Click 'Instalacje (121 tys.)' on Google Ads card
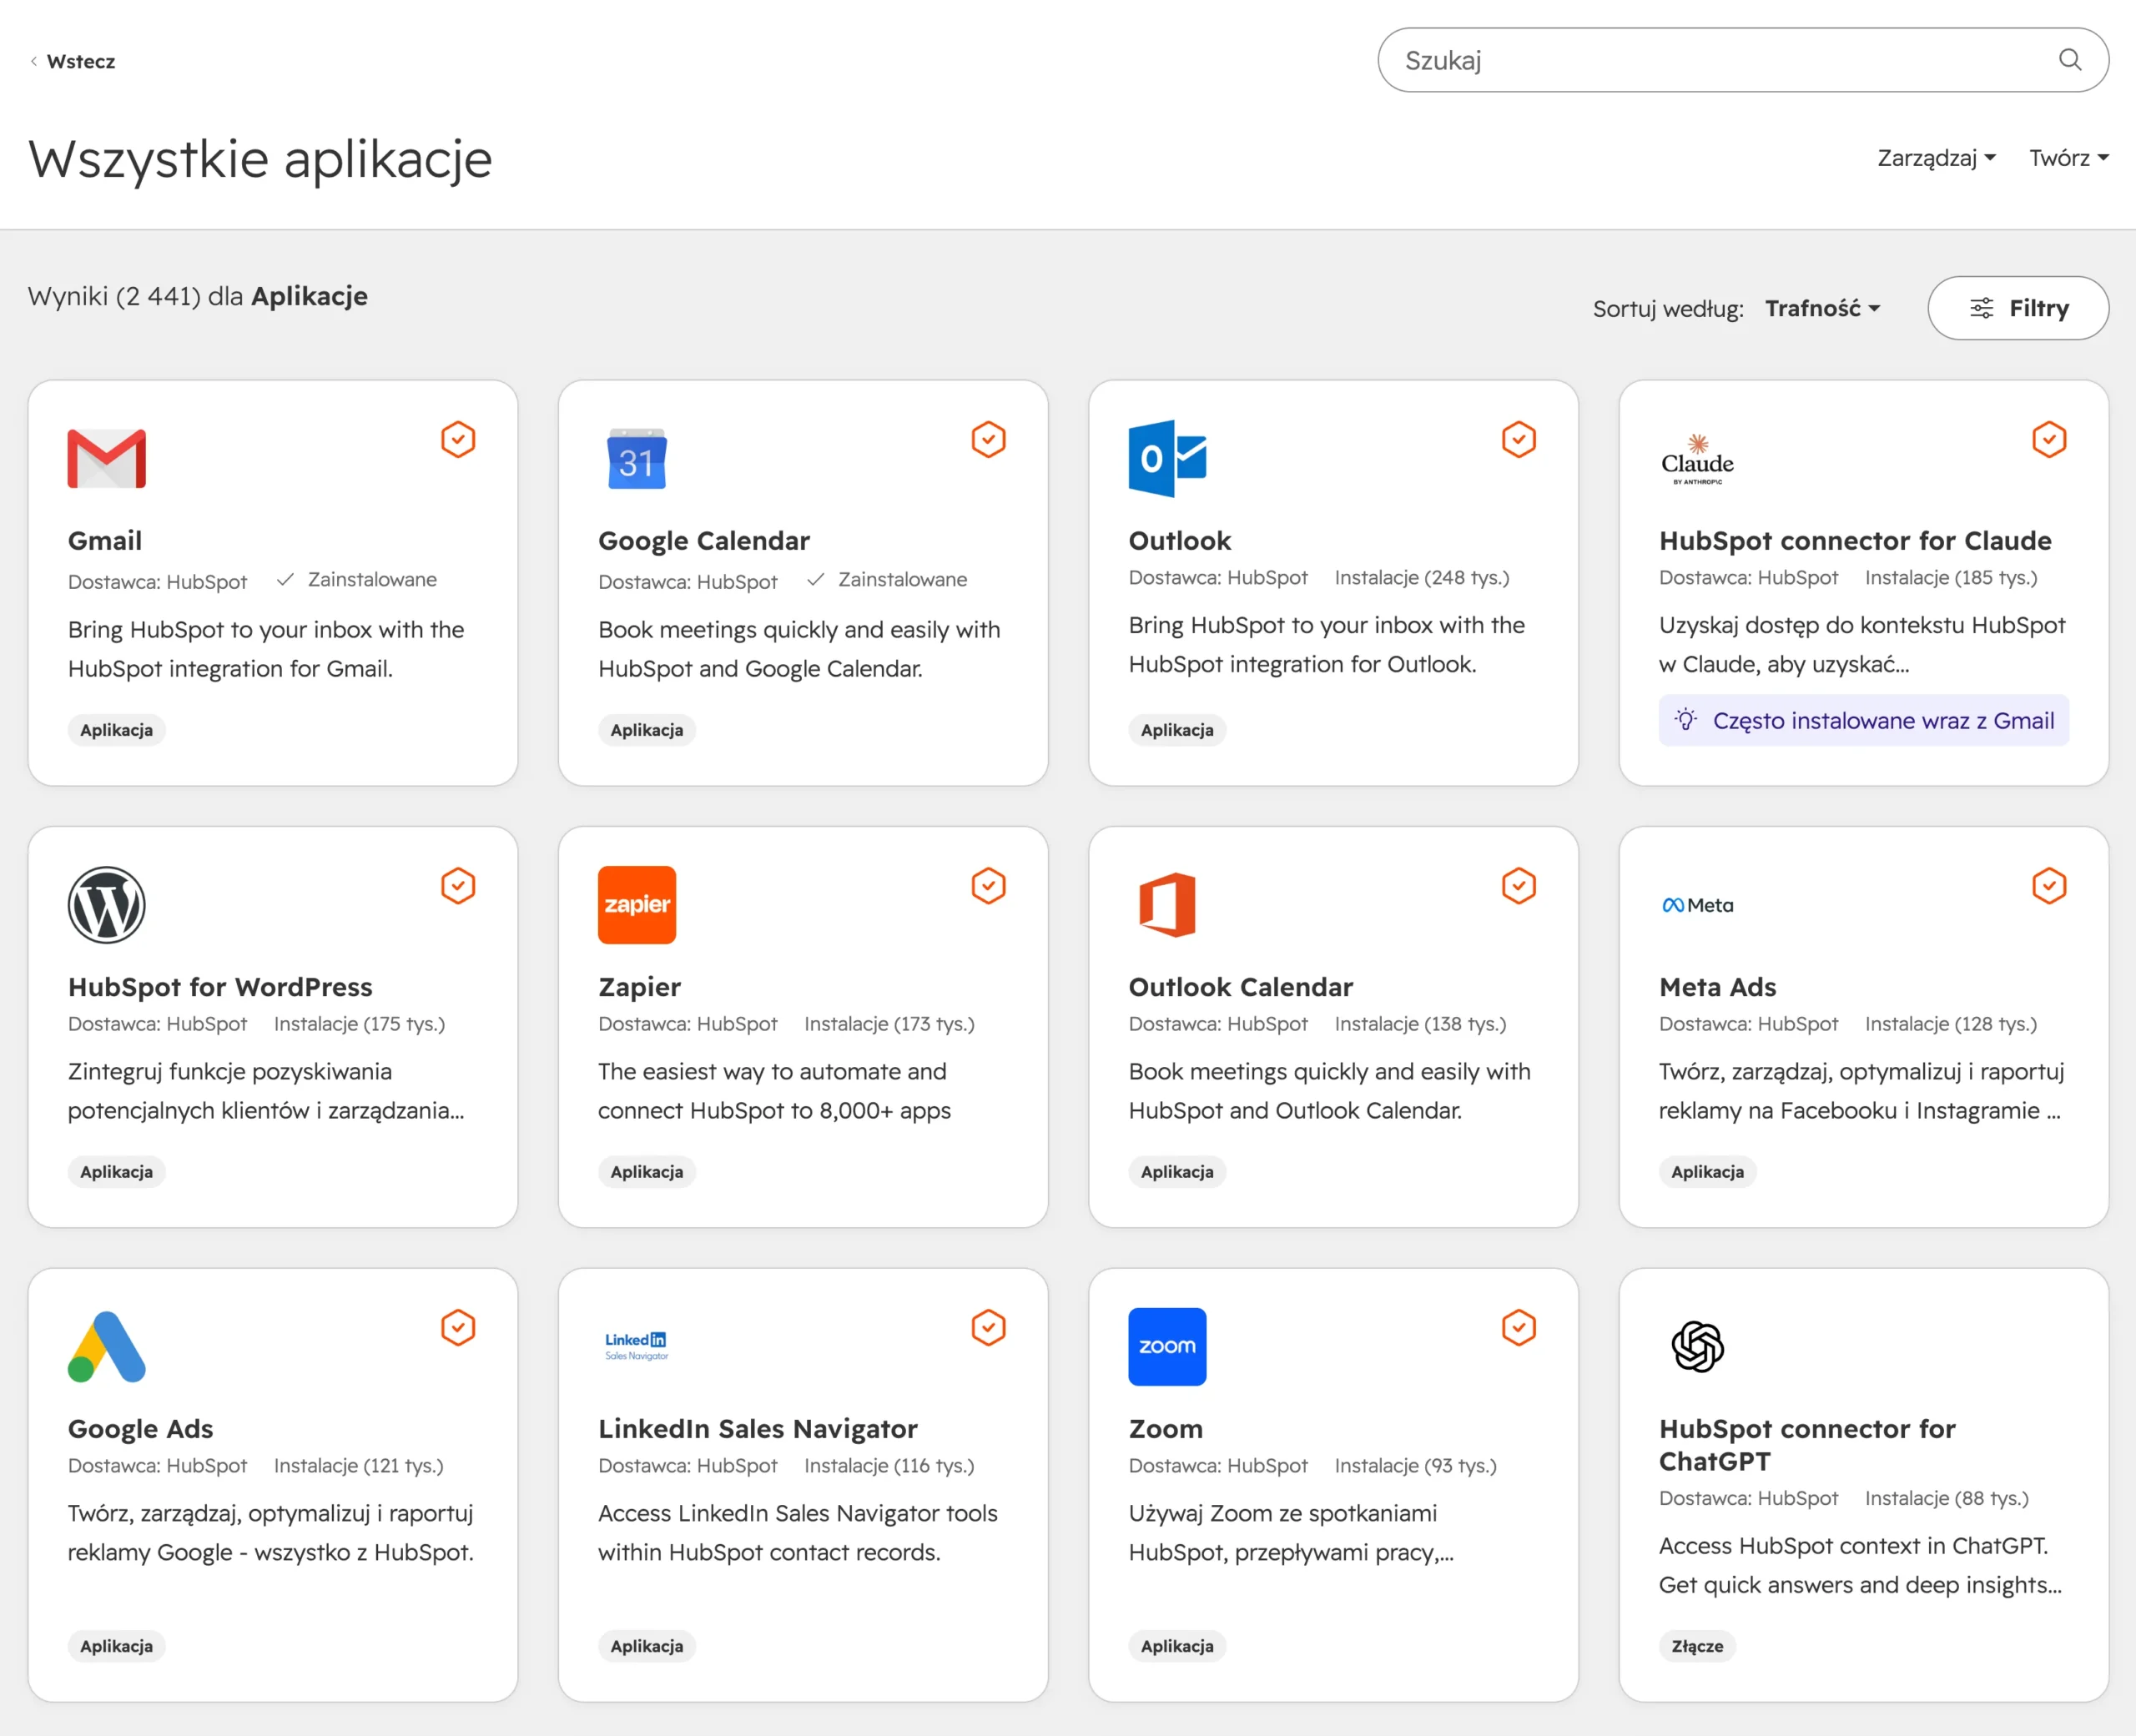Screen dimensions: 2136x1736 (x=359, y=1465)
